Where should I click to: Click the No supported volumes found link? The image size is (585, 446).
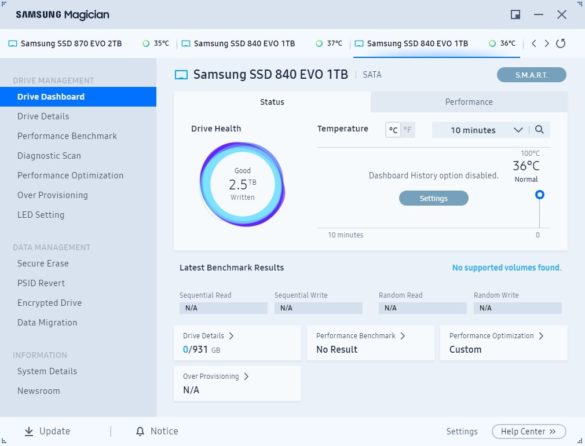tap(507, 268)
